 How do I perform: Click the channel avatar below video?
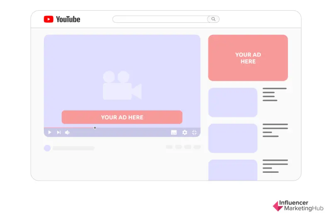pos(47,148)
